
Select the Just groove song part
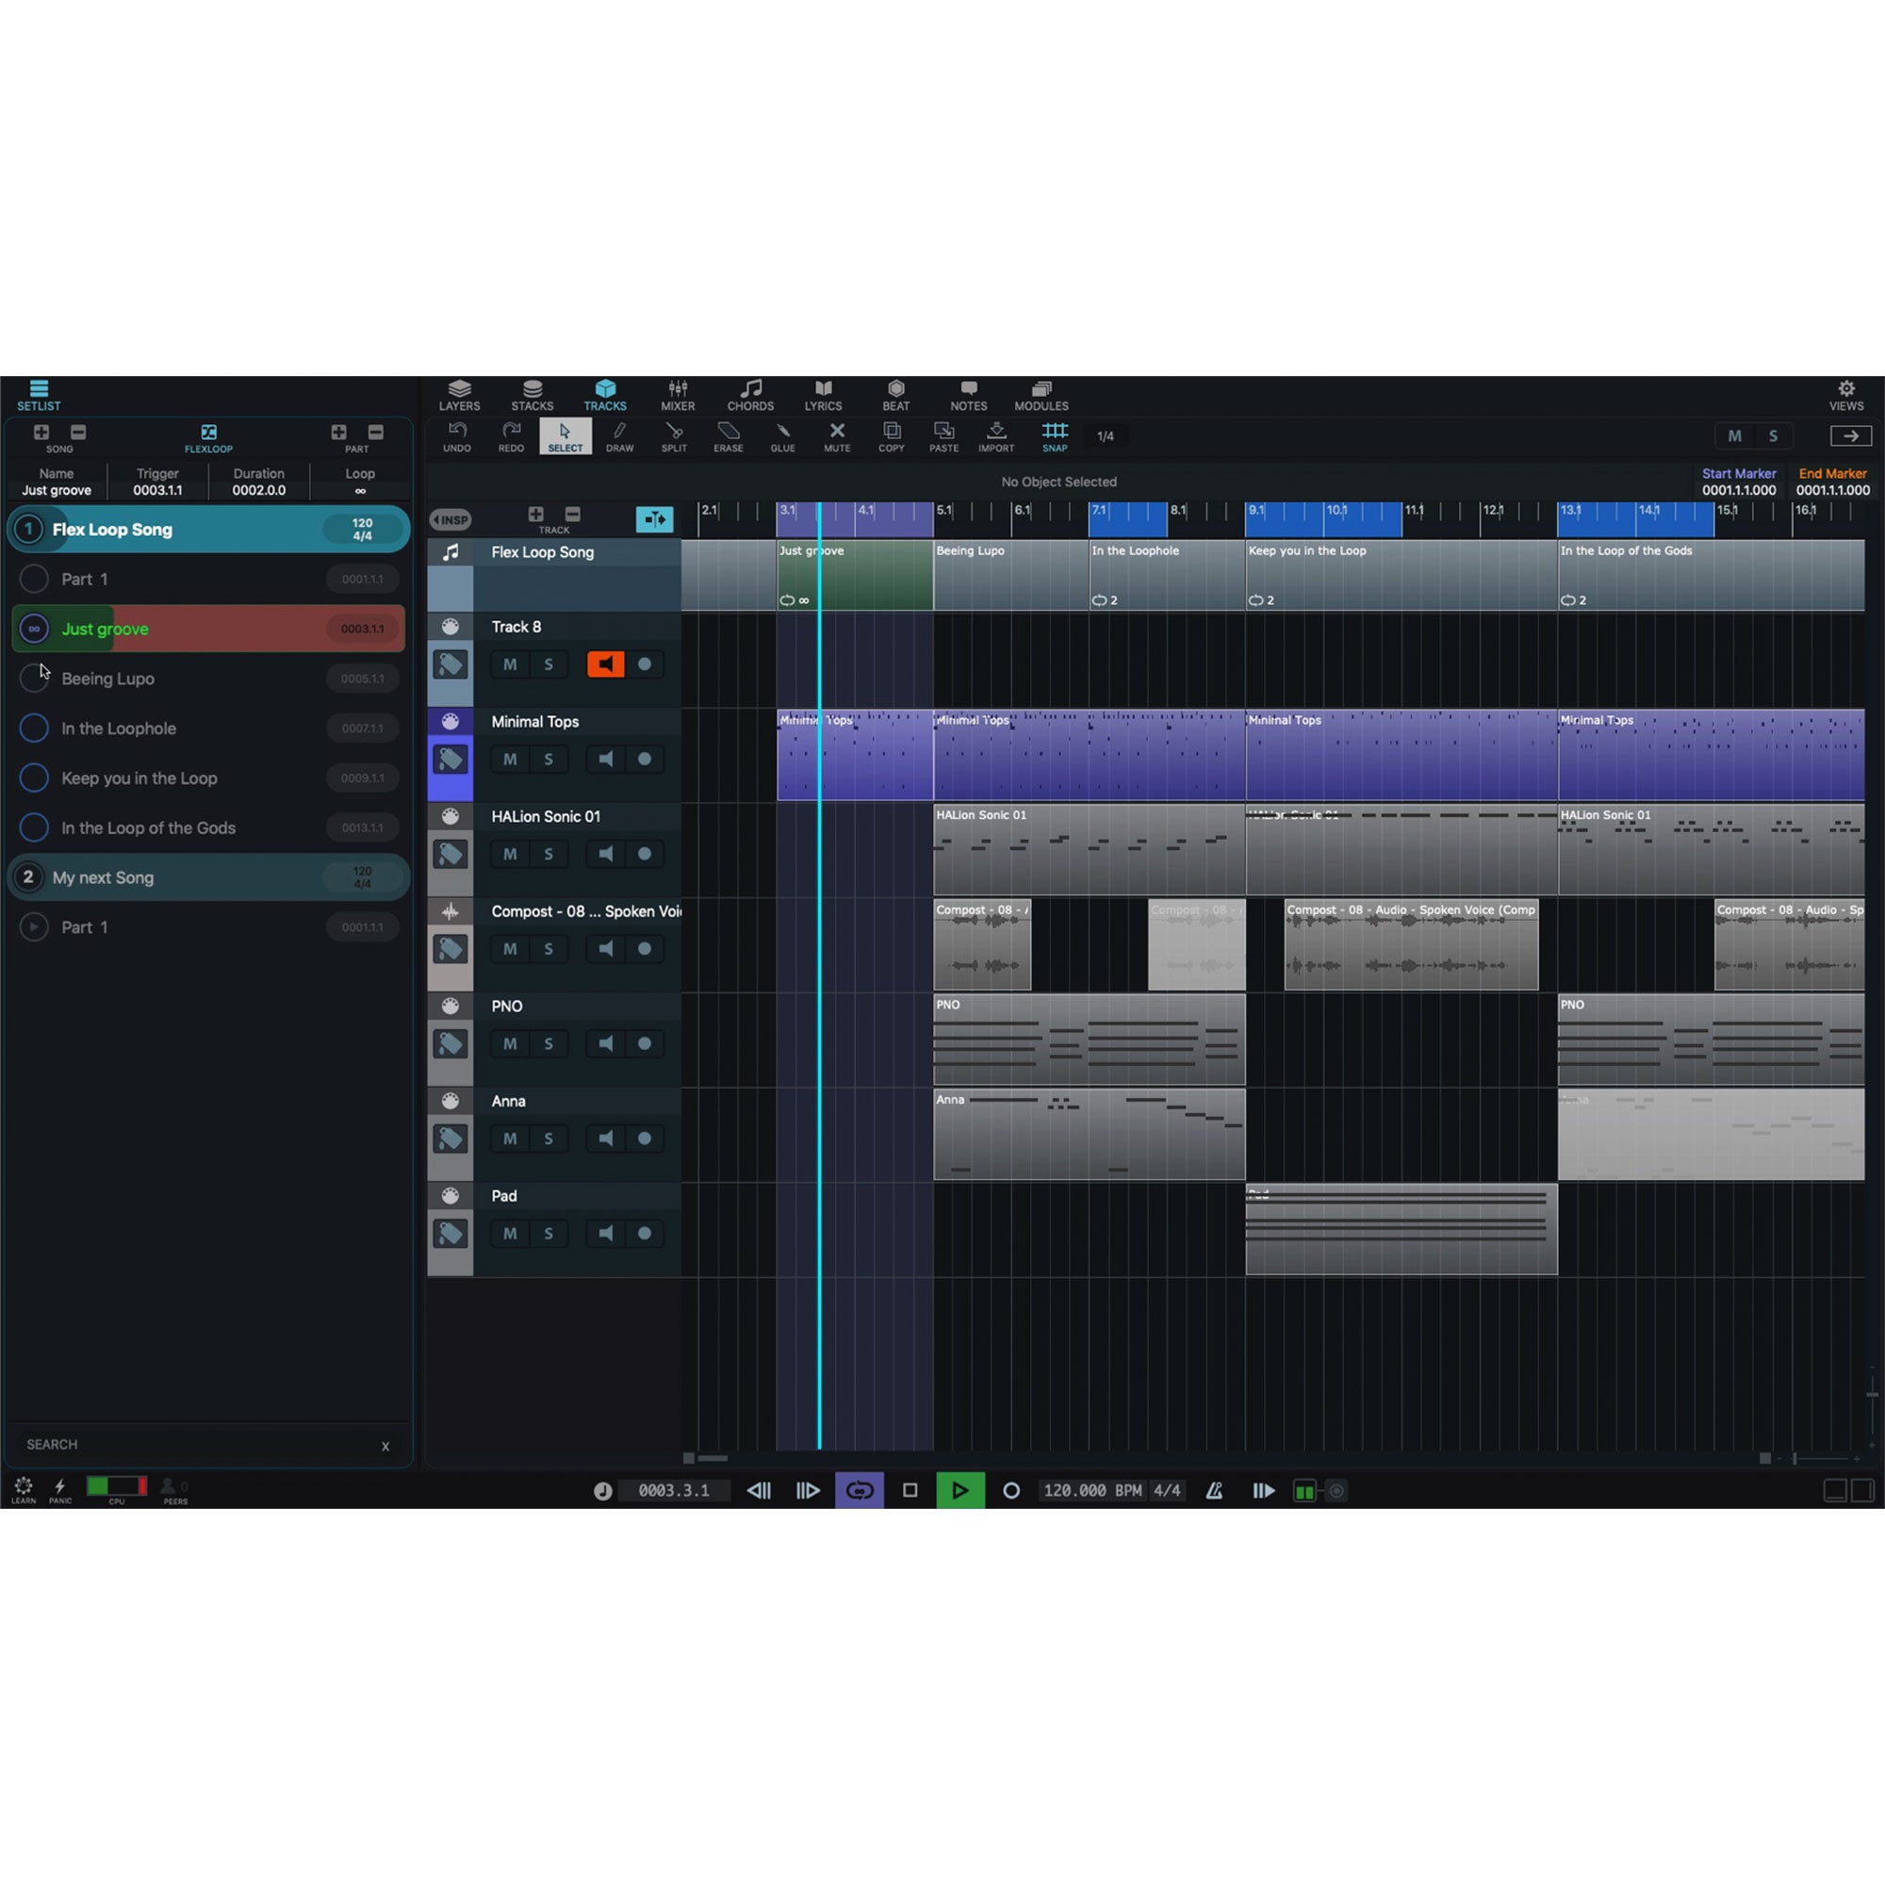(105, 629)
